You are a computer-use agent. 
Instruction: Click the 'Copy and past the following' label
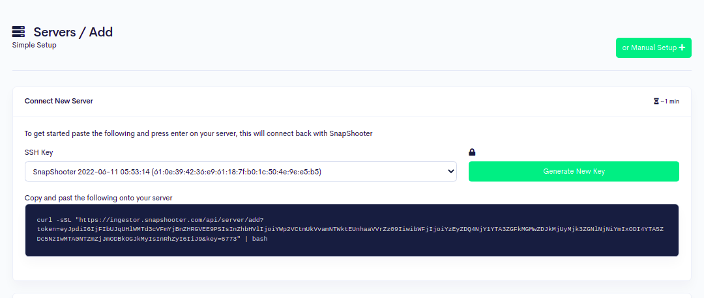(x=98, y=198)
